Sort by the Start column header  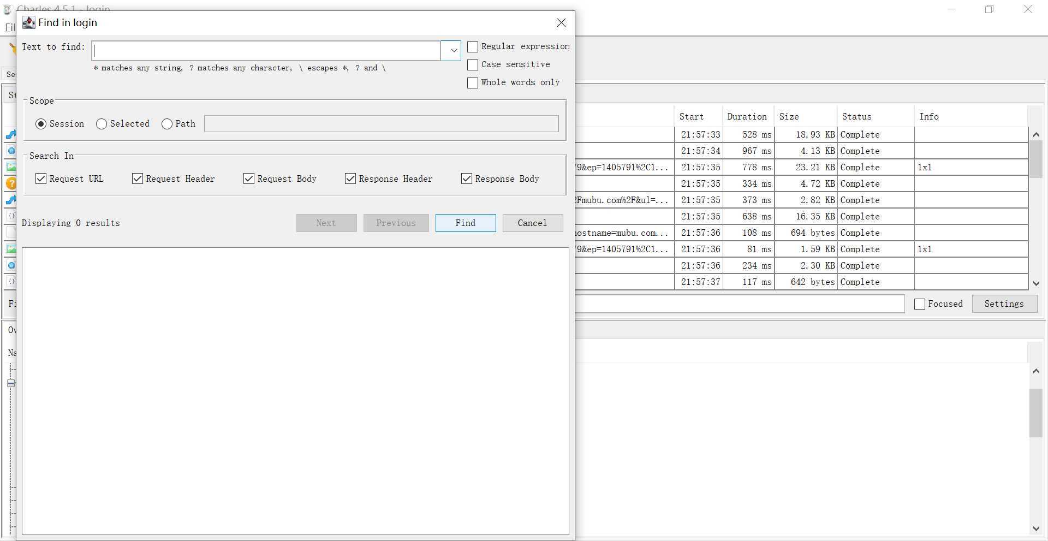(699, 116)
